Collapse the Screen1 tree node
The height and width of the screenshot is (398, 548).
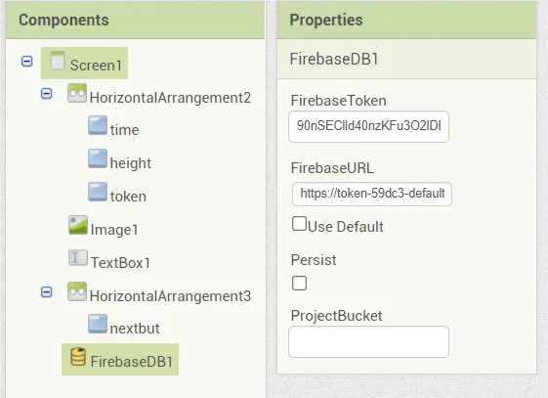coord(27,62)
